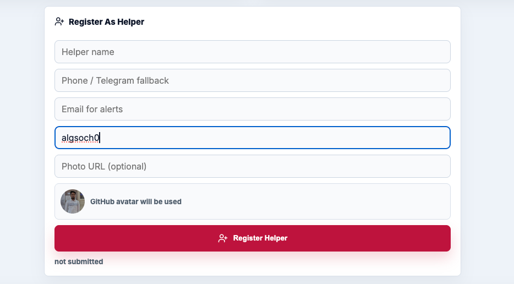Click the user-plus icon inside the red button
514x284 pixels.
pos(222,238)
